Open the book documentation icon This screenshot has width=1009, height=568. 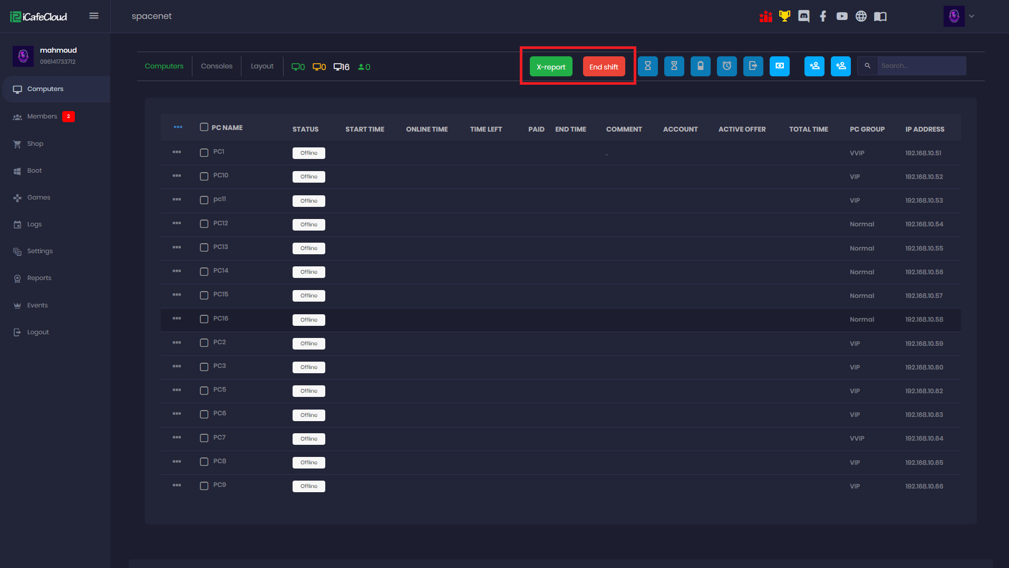(x=880, y=16)
